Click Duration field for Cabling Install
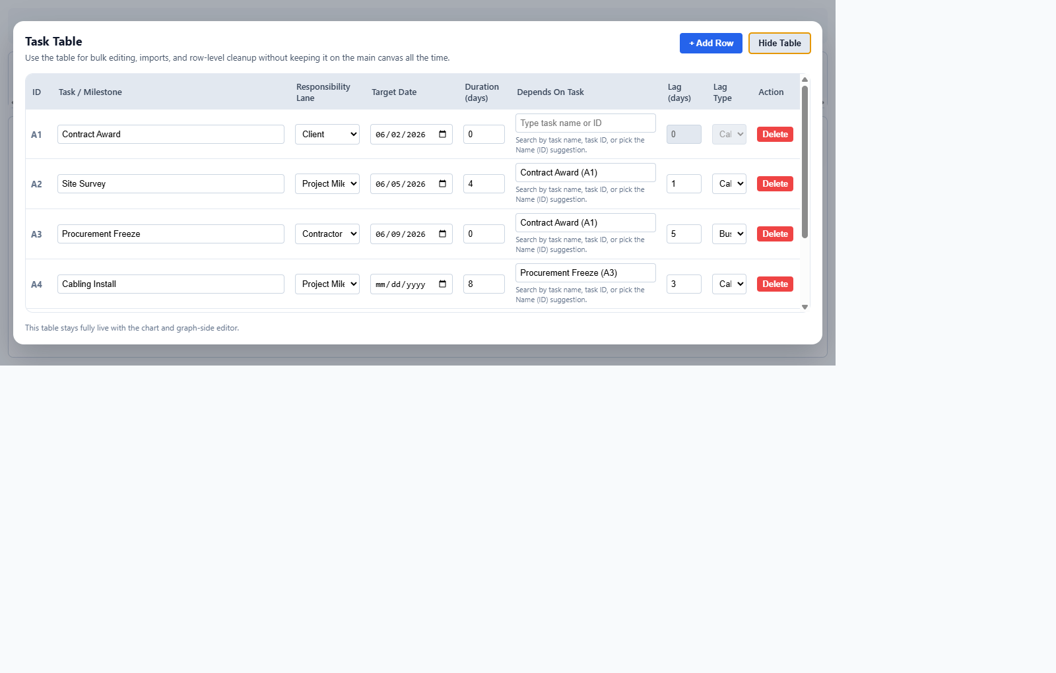 [x=484, y=284]
